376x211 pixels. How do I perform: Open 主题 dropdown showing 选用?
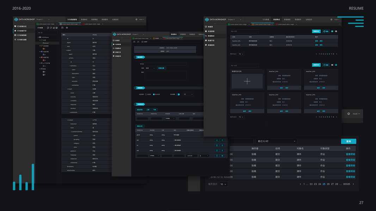[x=150, y=68]
